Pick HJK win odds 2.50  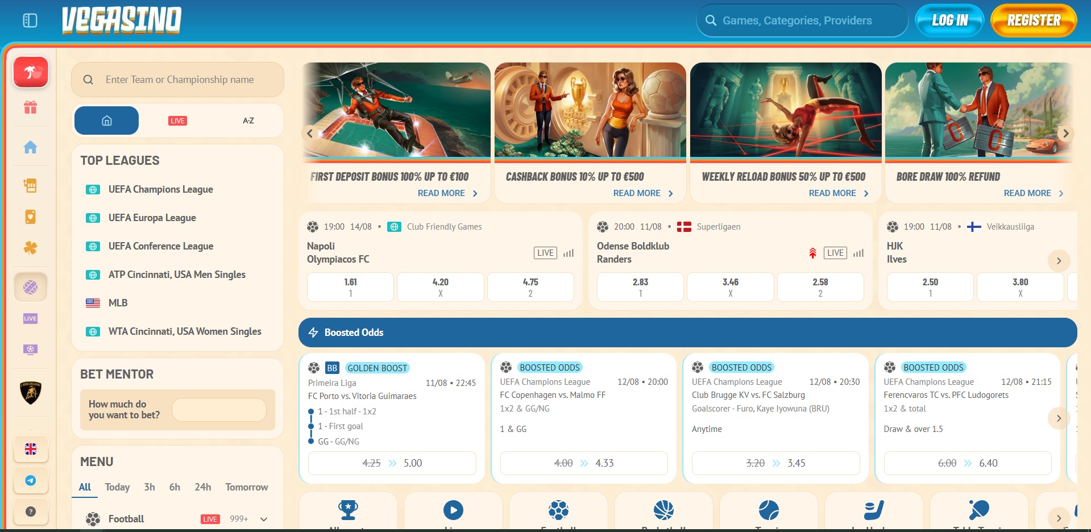(x=930, y=287)
